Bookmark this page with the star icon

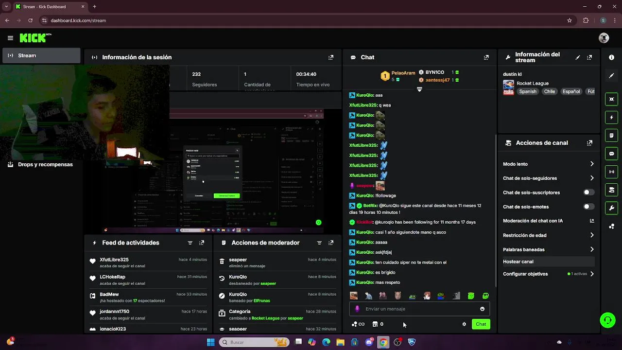[x=570, y=20]
